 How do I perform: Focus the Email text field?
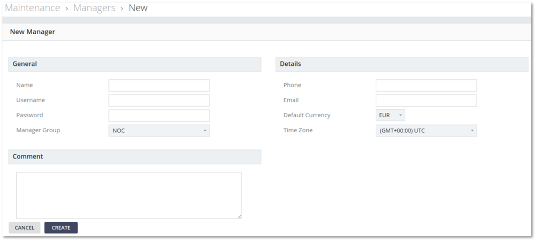coord(426,101)
